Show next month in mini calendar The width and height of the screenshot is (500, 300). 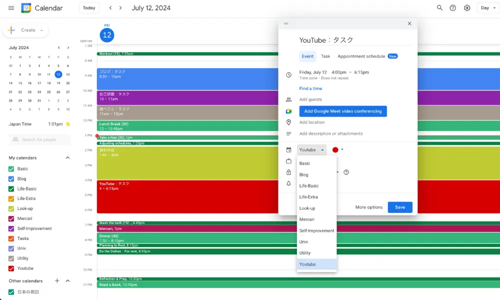pyautogui.click(x=68, y=47)
